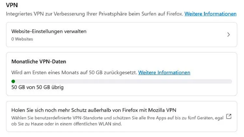
Task: Open the Mozilla VPN promotion card title
Action: pyautogui.click(x=94, y=110)
